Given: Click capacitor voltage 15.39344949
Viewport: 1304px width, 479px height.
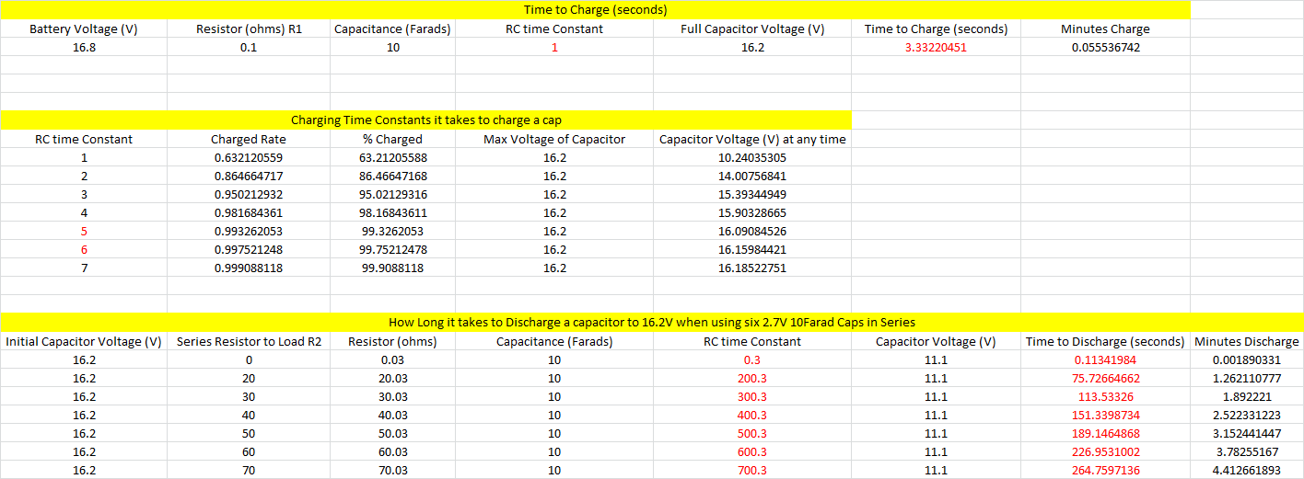Looking at the screenshot, I should (752, 194).
